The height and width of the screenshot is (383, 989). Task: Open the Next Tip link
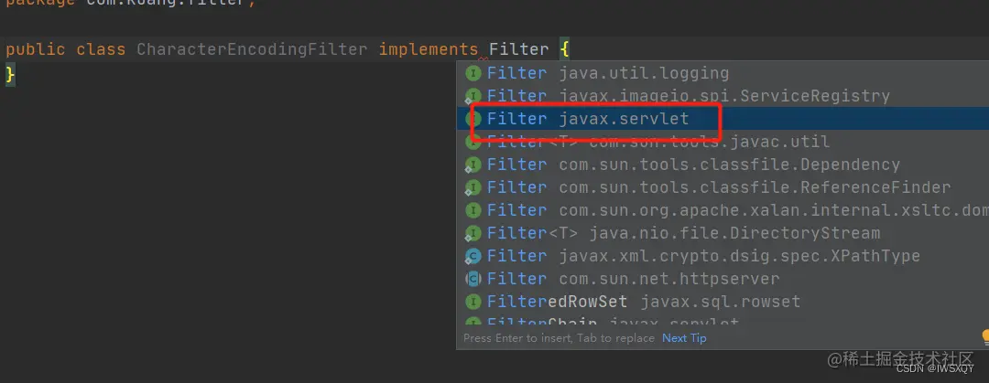[684, 338]
